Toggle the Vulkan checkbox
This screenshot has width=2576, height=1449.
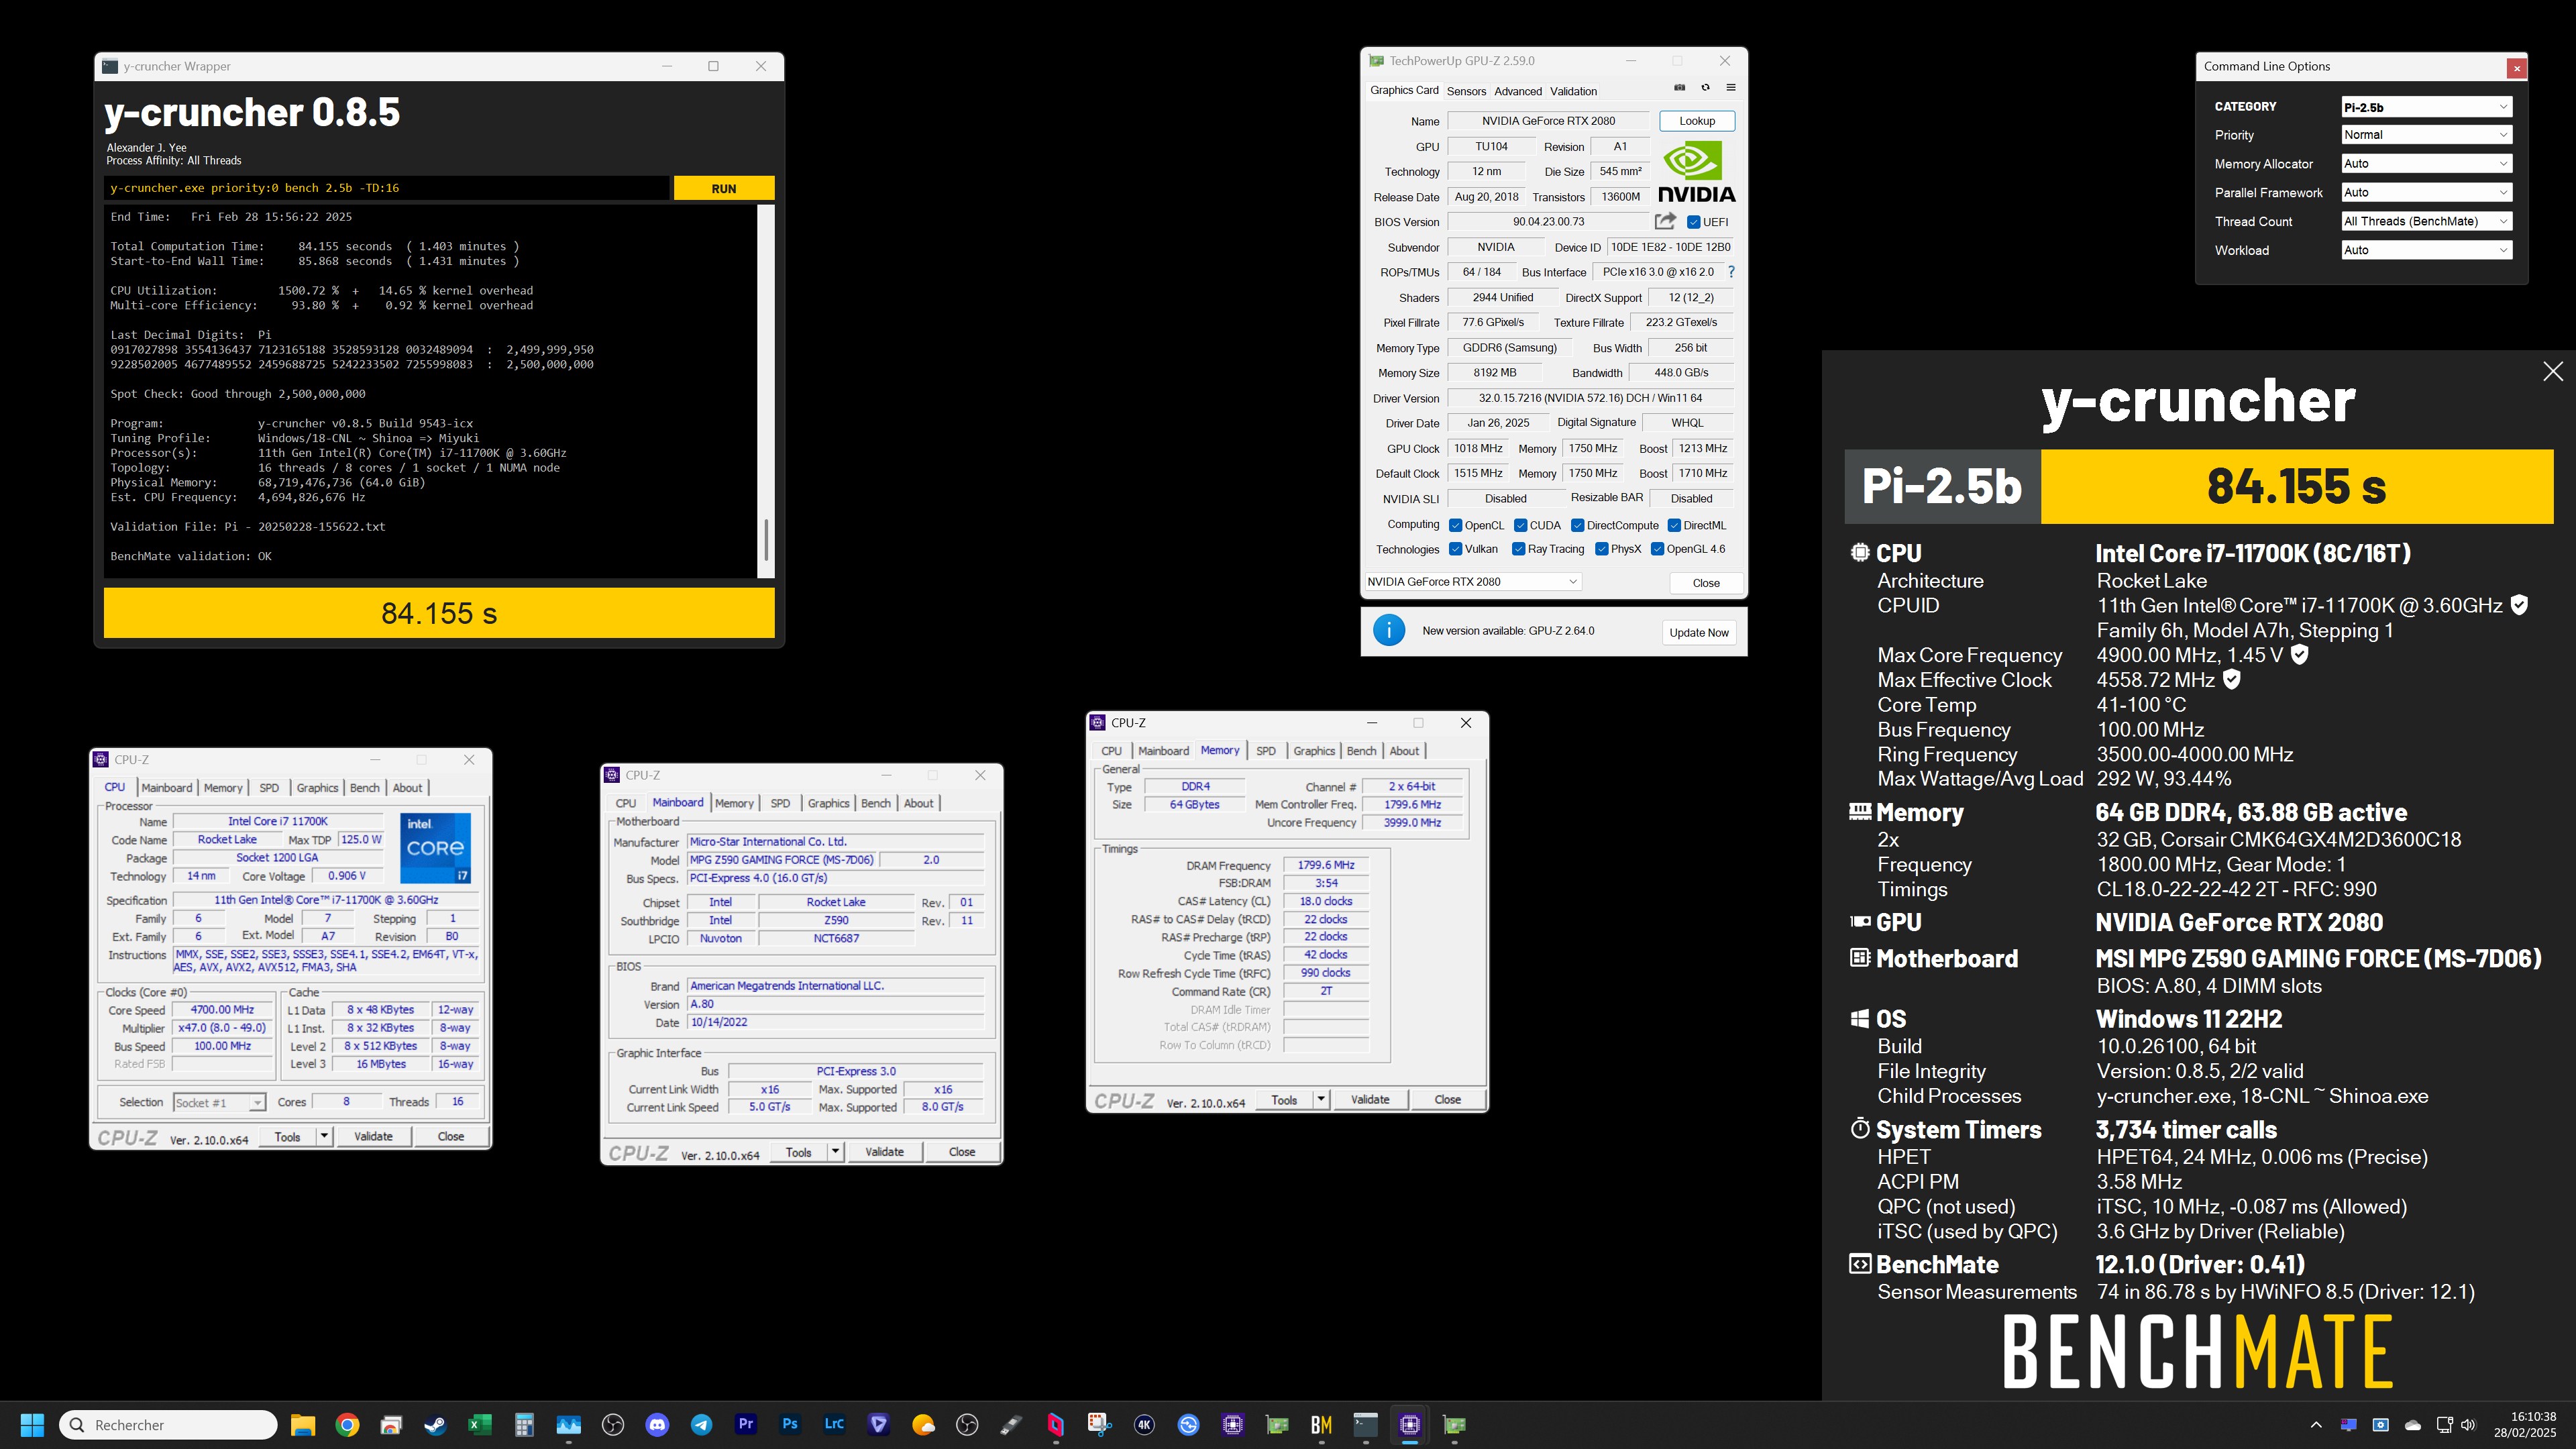click(1456, 549)
